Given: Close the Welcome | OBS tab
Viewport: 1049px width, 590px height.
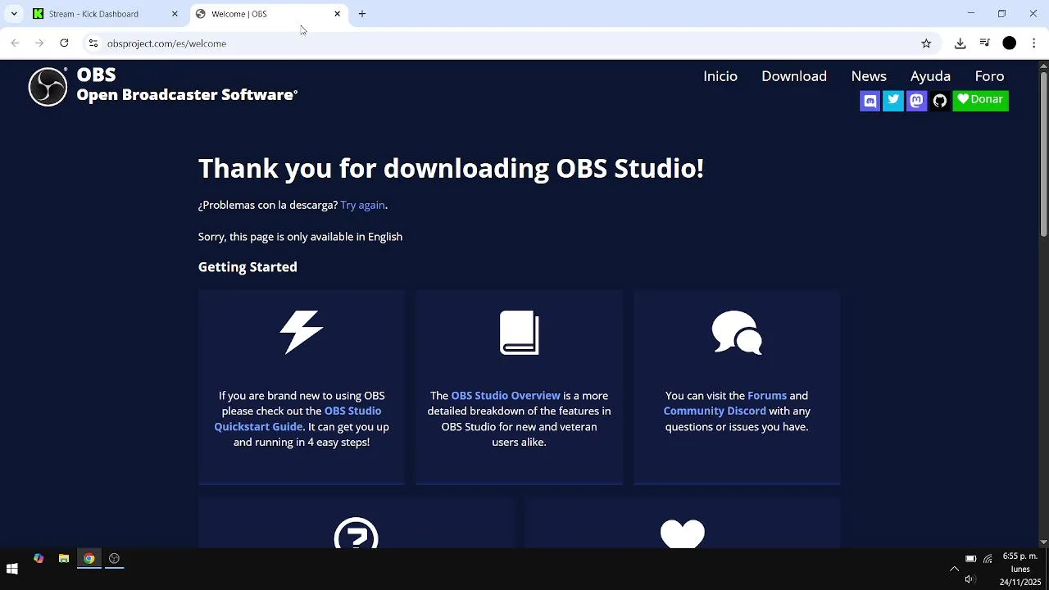Looking at the screenshot, I should click(337, 14).
